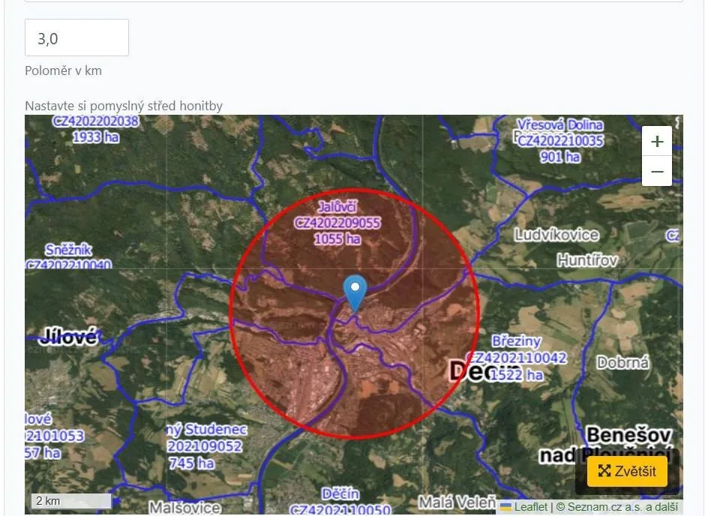Open the Seznam.cz a.s. a další link
The width and height of the screenshot is (705, 516).
pos(622,507)
